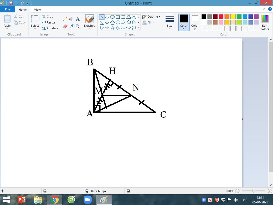Viewport: 273px width, 205px height.
Task: Choose the Left arrow shape
Action: (x=129, y=22)
